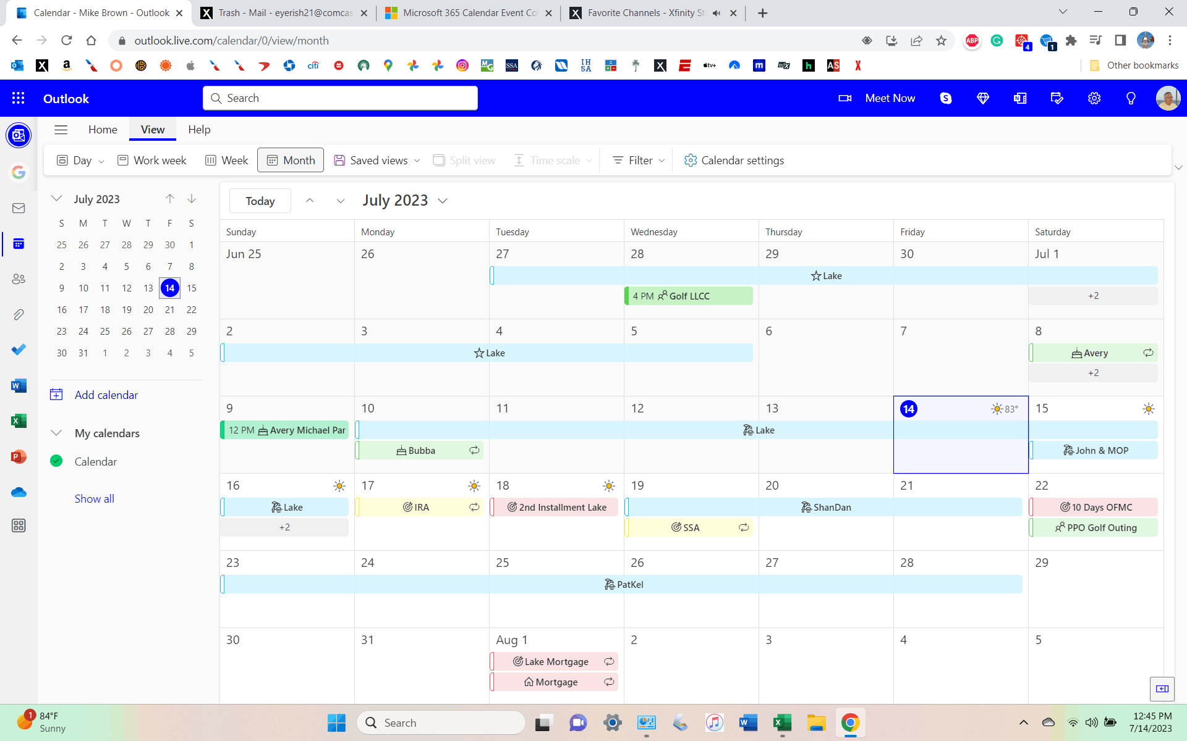
Task: Click Show all calendars link
Action: click(x=95, y=498)
